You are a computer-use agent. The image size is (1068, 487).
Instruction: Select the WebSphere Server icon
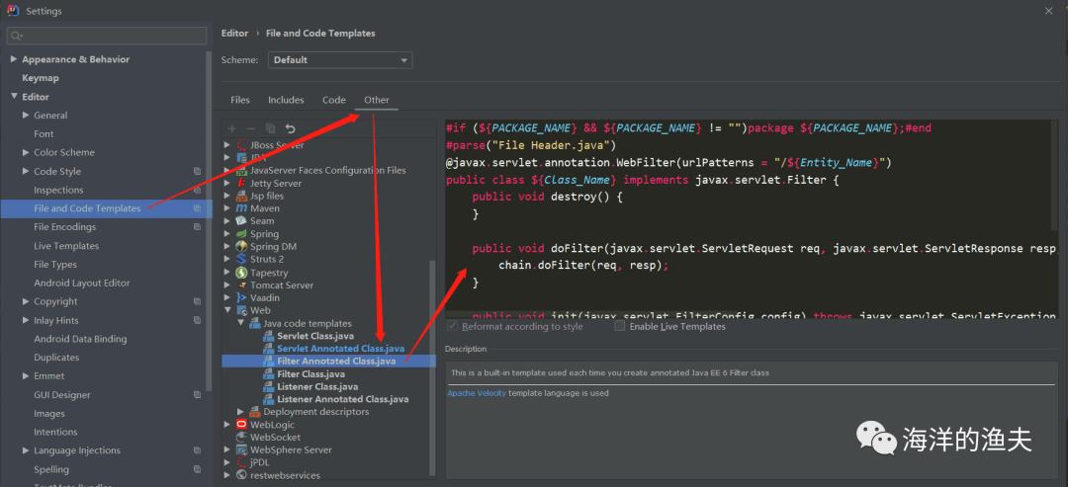[241, 449]
